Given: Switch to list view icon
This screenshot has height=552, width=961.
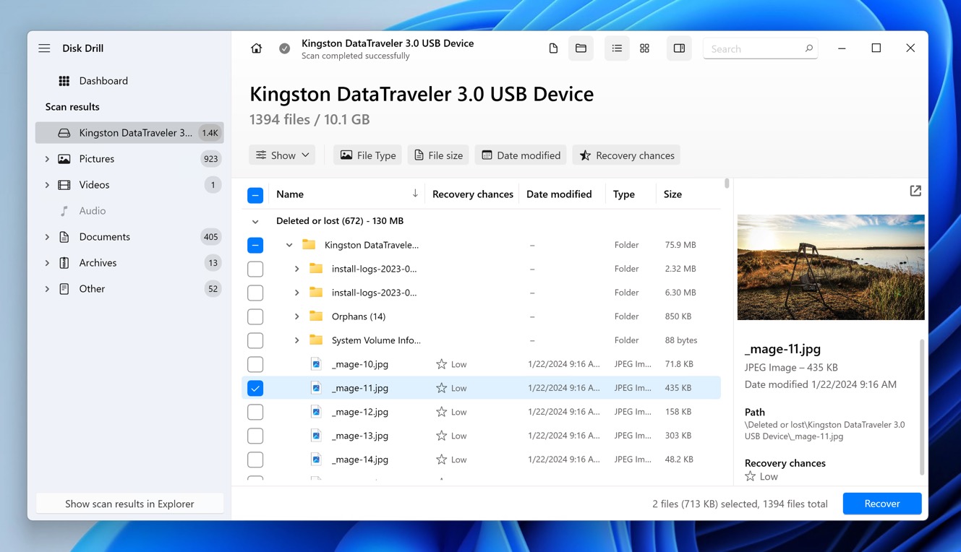Looking at the screenshot, I should tap(617, 48).
